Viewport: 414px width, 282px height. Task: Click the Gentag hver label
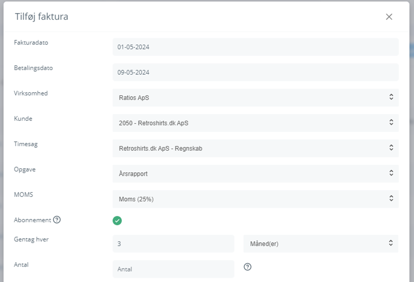[x=31, y=239]
